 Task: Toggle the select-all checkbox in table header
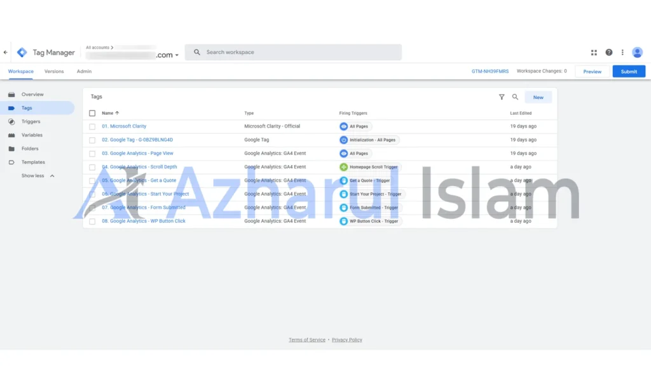(92, 113)
